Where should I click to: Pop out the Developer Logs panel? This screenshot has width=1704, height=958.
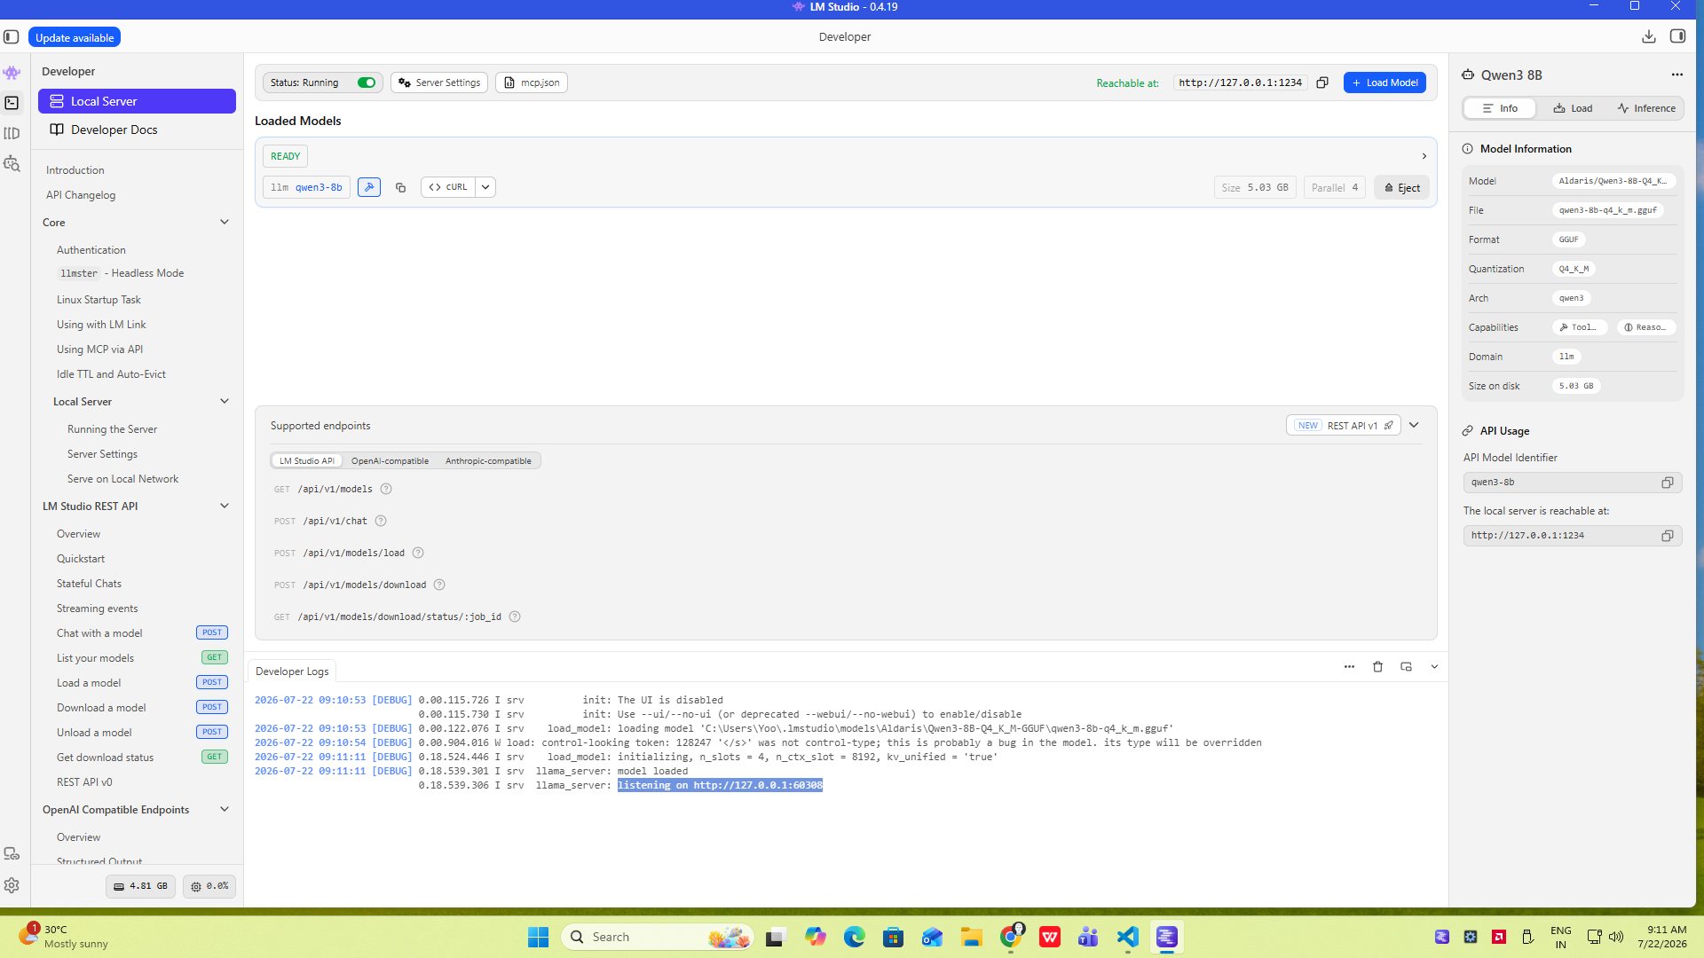[x=1406, y=667]
